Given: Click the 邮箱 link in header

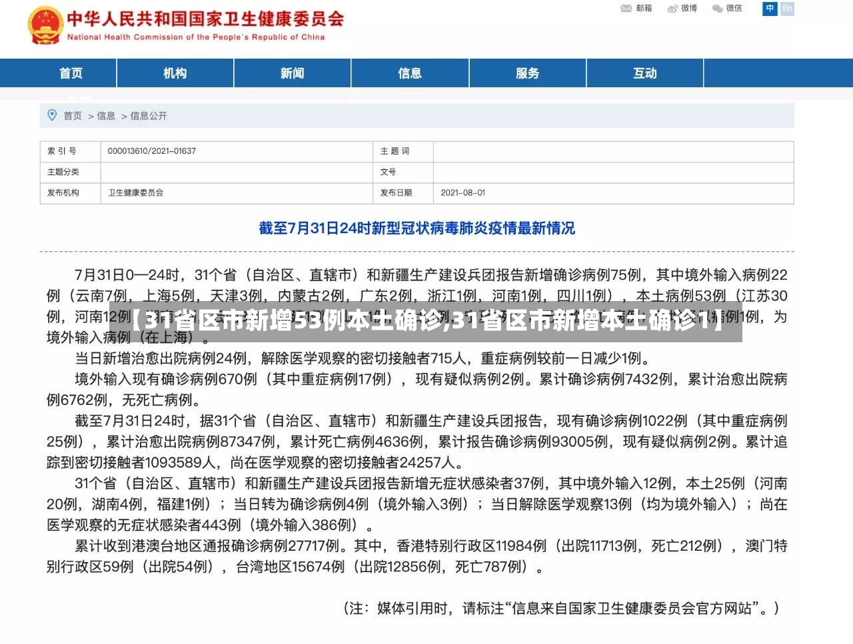Looking at the screenshot, I should click(x=644, y=8).
